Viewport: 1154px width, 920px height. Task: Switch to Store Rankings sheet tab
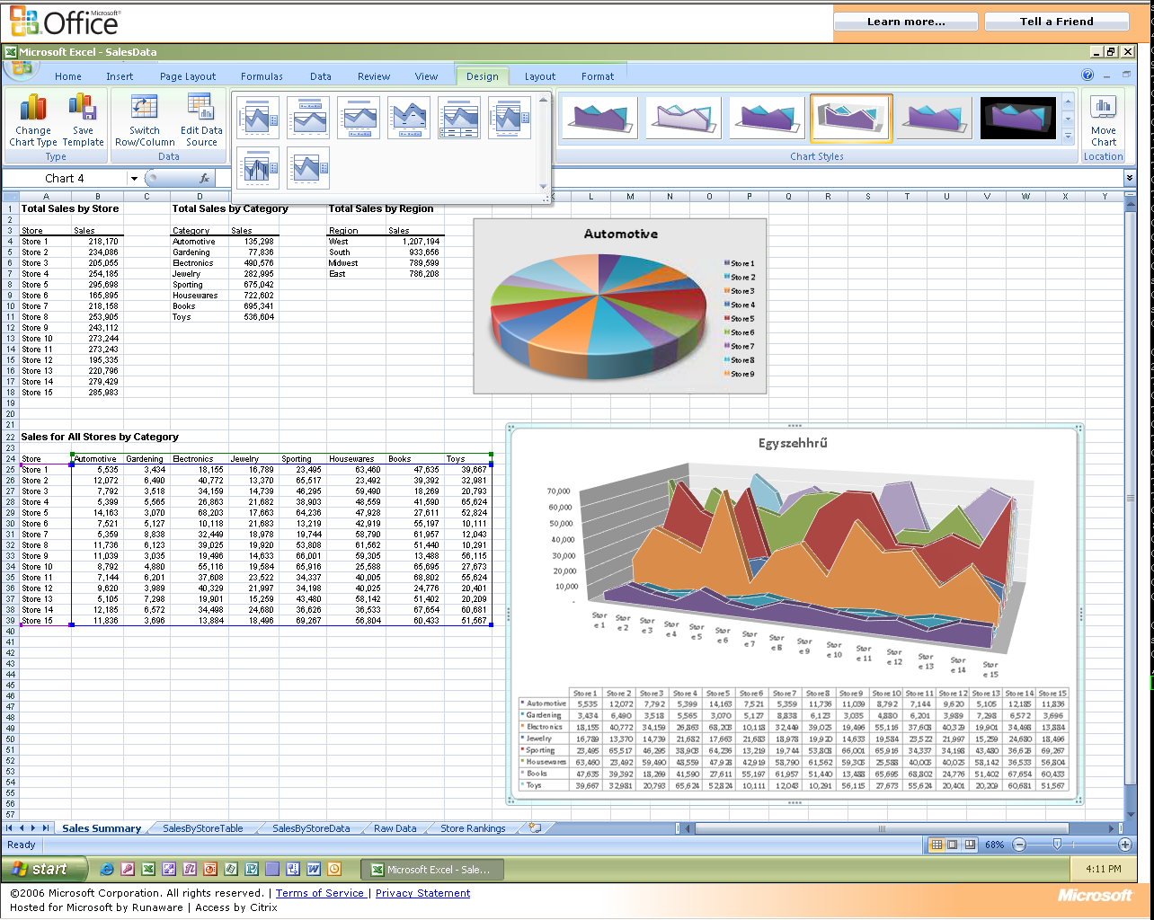tap(473, 828)
